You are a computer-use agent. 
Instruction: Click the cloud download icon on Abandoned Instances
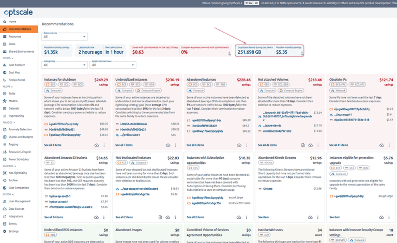pyautogui.click(x=239, y=145)
